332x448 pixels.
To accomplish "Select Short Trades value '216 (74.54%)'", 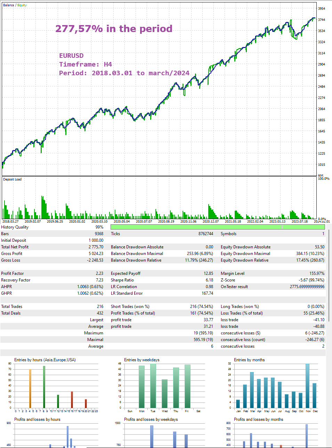I will 202,307.
